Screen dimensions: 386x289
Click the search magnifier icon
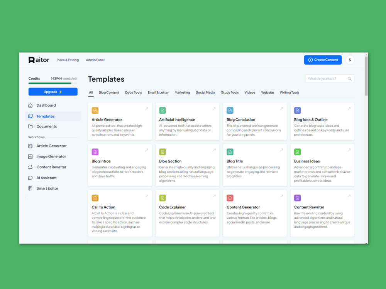pos(349,79)
